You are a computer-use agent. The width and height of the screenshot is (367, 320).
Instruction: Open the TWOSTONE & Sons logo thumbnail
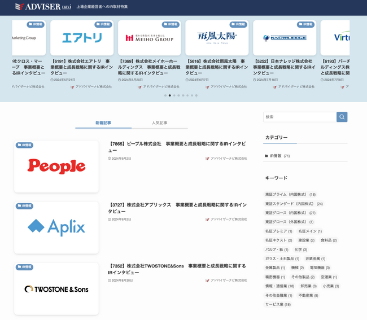[x=56, y=288]
